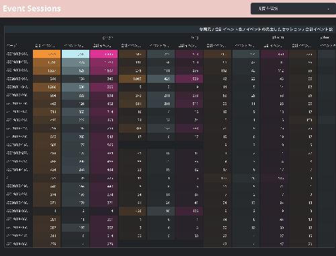Click the pink 1,537 cell in third row

pyautogui.click(x=103, y=71)
